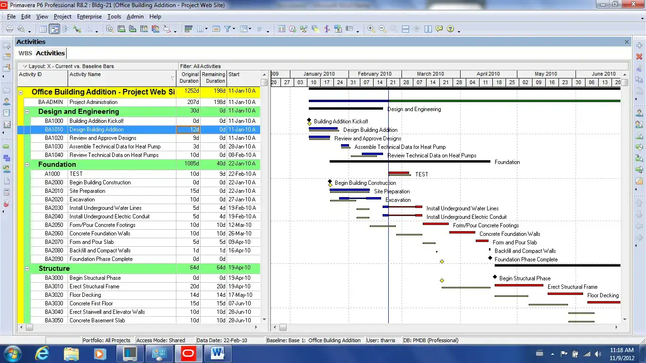Open the Find/Search toolbar icon
The width and height of the screenshot is (646, 363).
pyautogui.click(x=110, y=28)
